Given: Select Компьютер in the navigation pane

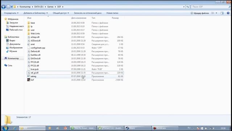Looking at the screenshot, I should point(13,58).
